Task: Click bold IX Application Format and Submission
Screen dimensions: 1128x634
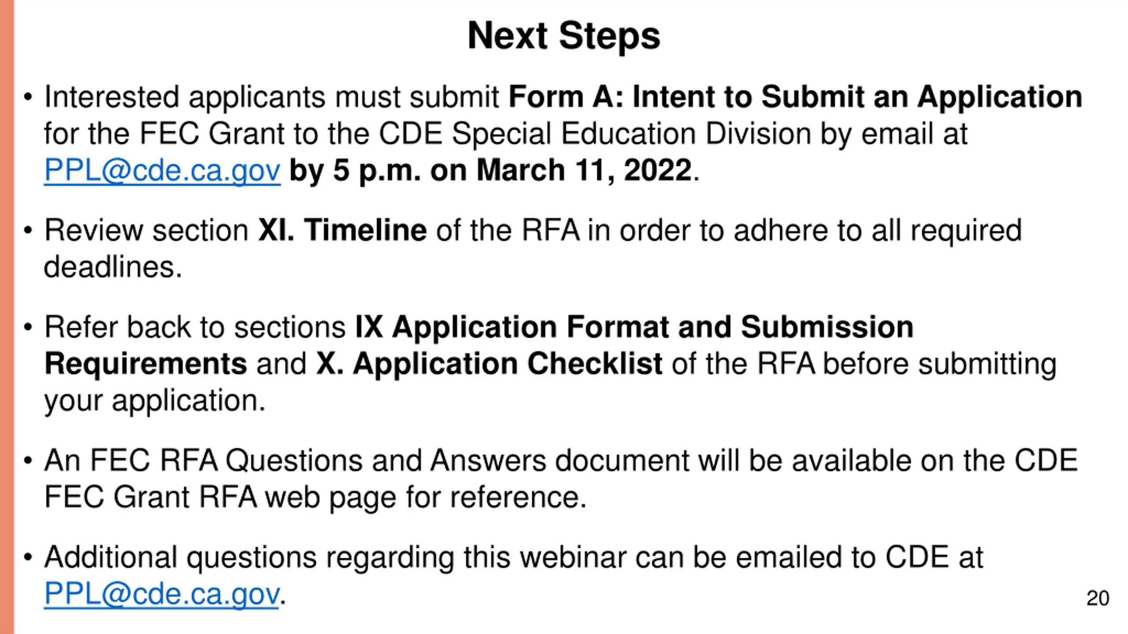Action: pos(634,327)
